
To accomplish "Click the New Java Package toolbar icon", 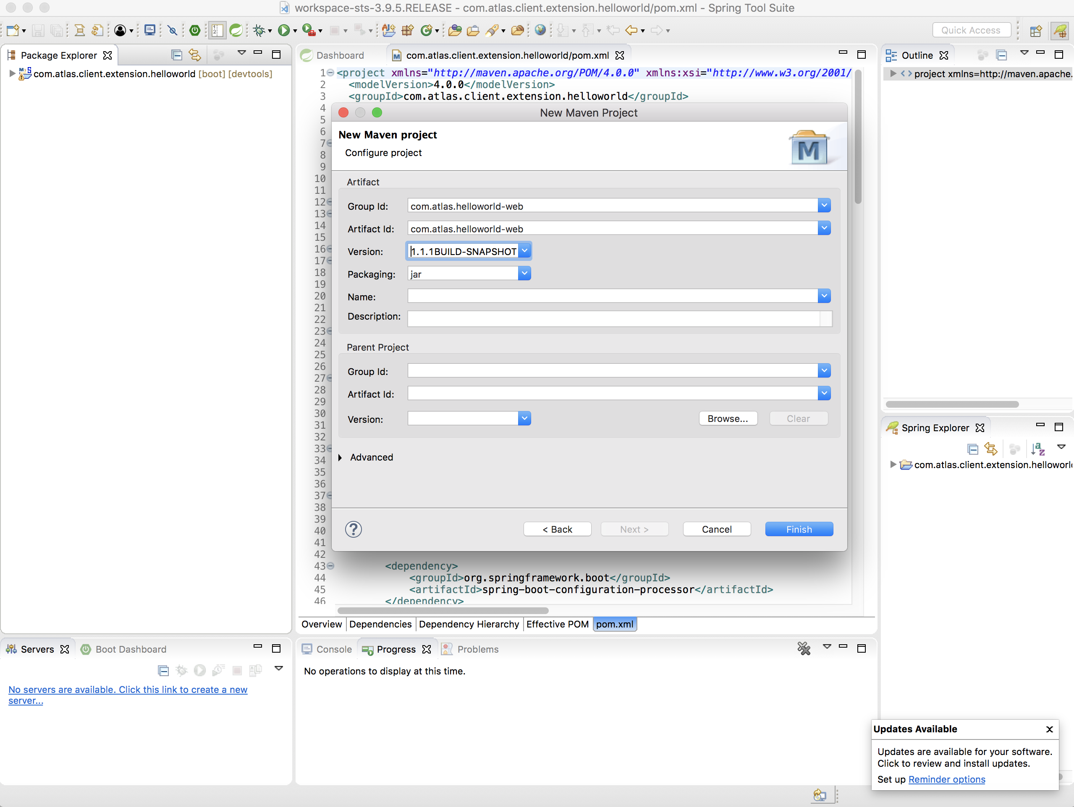I will pyautogui.click(x=407, y=30).
